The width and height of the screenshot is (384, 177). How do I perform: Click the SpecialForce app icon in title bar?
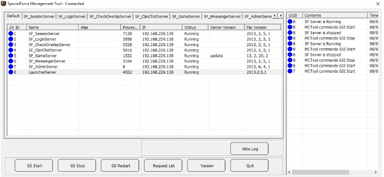(x=4, y=4)
